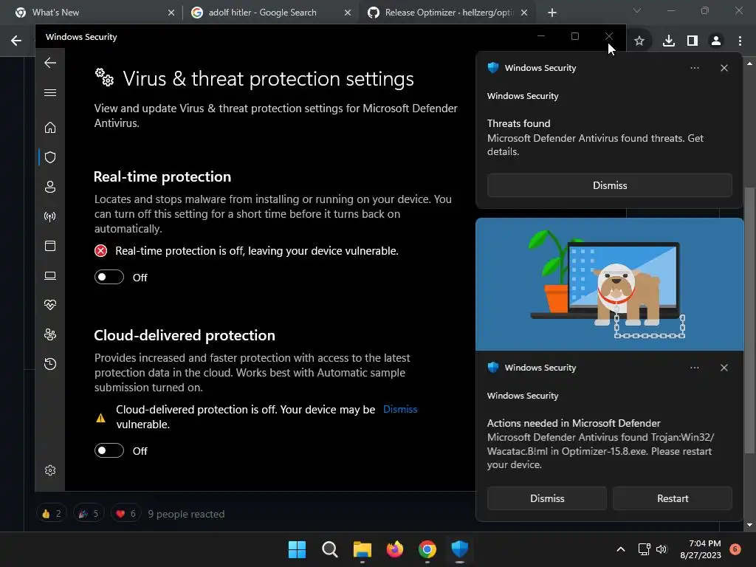Click the bulldog notification image

tap(609, 284)
